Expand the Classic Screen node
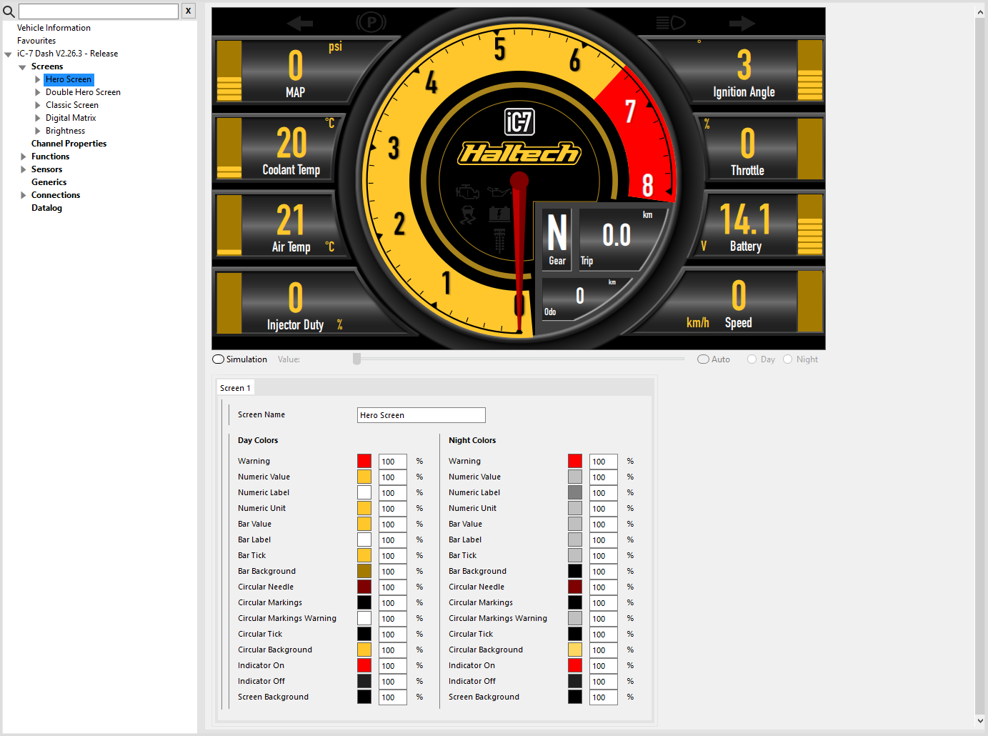The width and height of the screenshot is (988, 736). point(37,105)
